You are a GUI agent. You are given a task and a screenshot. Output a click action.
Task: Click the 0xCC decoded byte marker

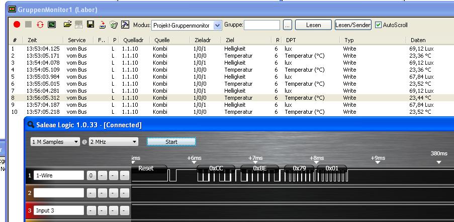pyautogui.click(x=216, y=168)
